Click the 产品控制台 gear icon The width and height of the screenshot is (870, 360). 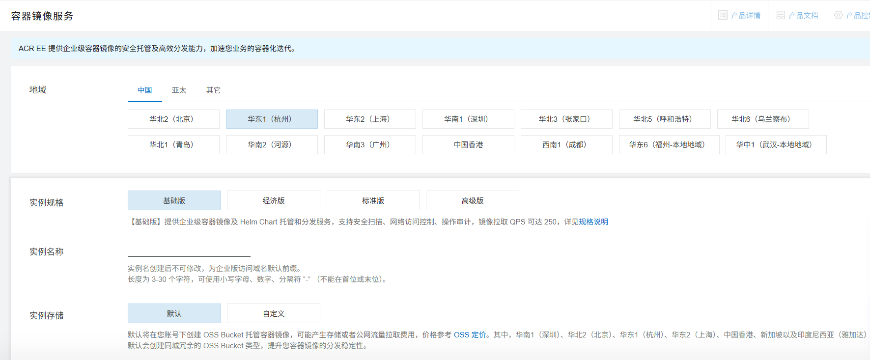(x=838, y=15)
